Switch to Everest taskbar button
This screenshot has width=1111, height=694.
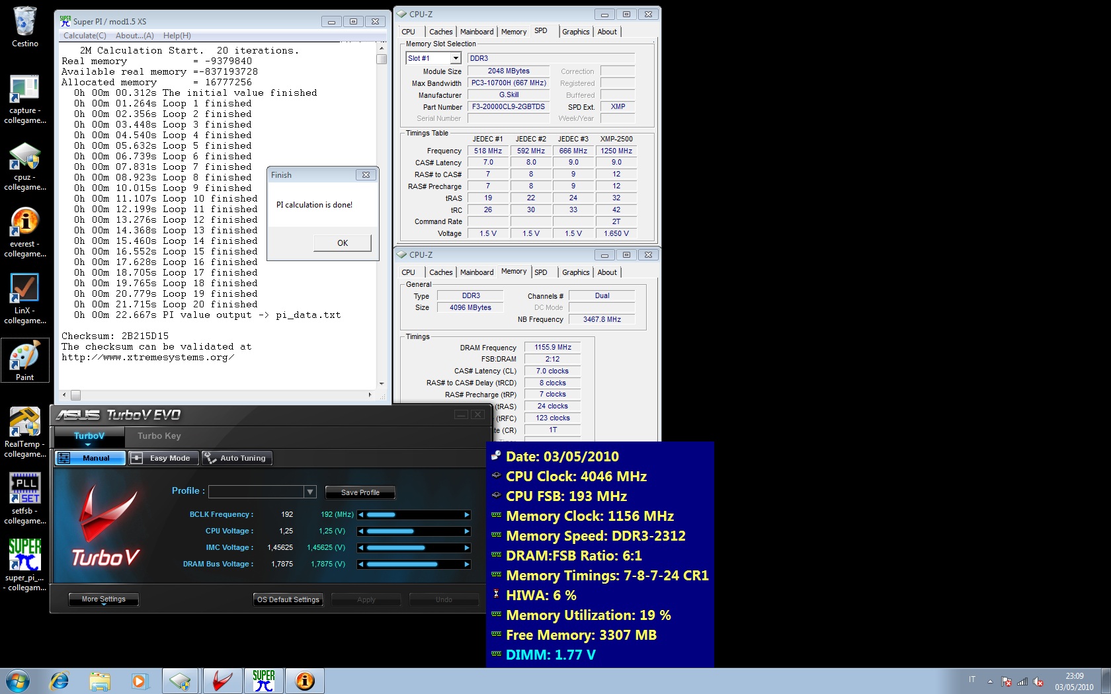pos(305,681)
